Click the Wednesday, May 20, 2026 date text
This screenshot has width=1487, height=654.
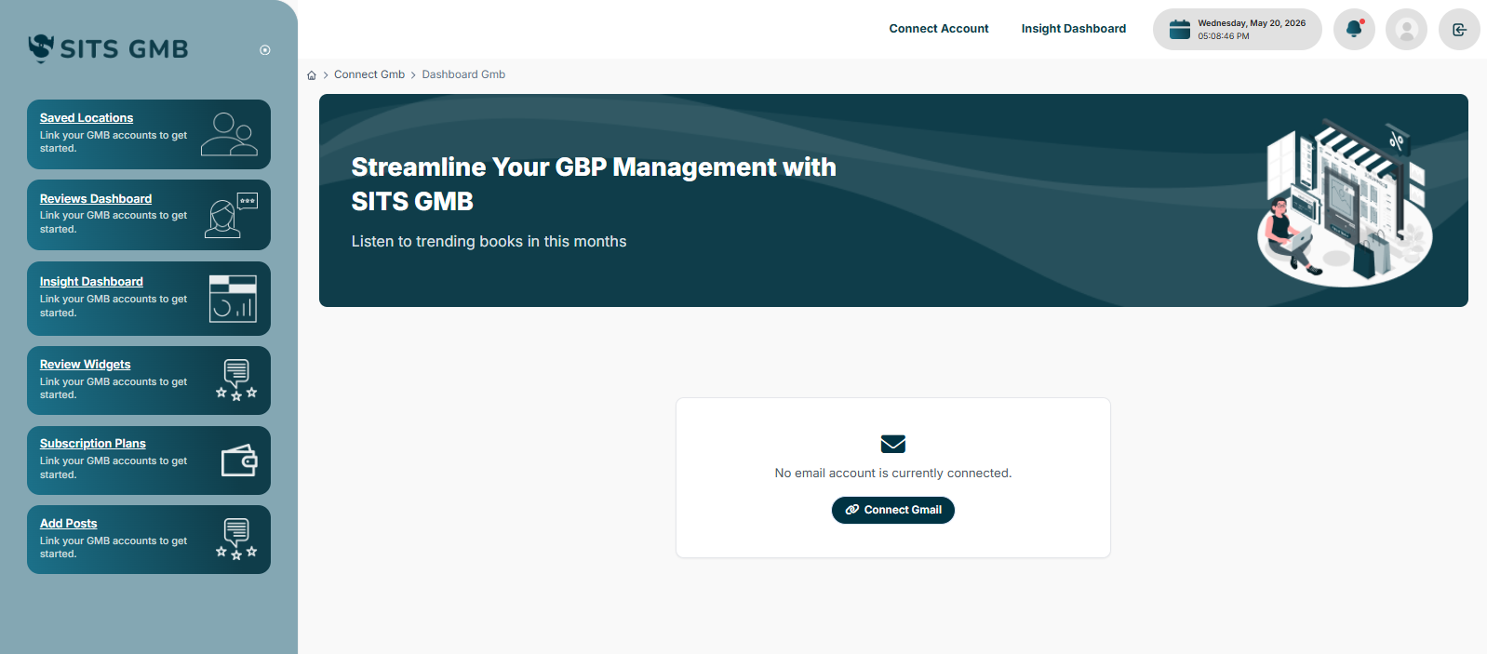[x=1252, y=23]
